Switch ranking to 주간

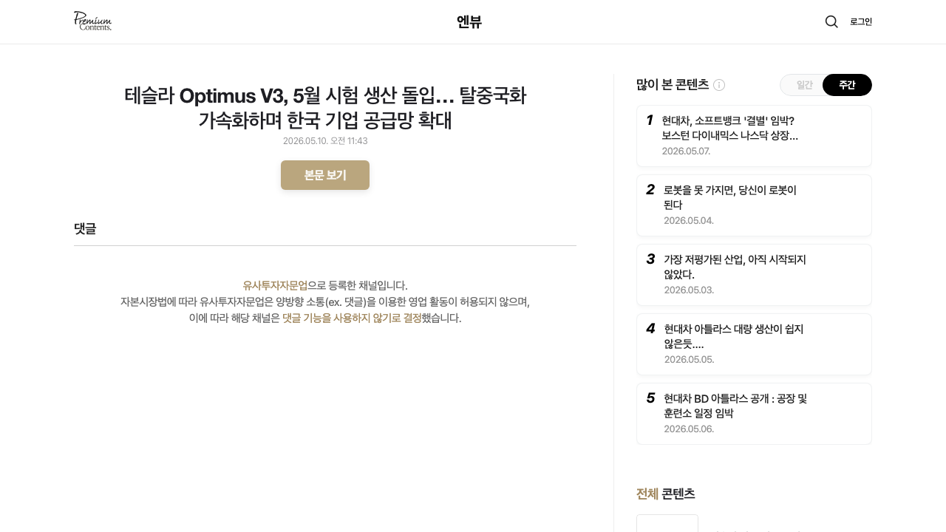pyautogui.click(x=847, y=85)
